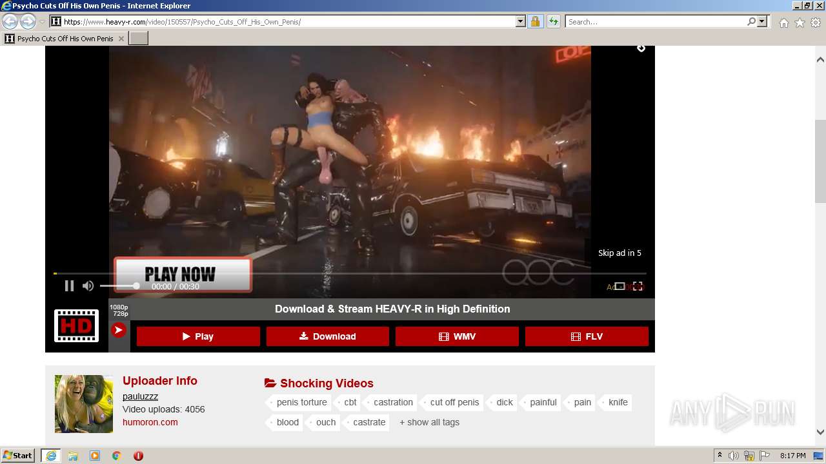Image resolution: width=826 pixels, height=464 pixels.
Task: Focus the browser Search field
Action: (656, 22)
